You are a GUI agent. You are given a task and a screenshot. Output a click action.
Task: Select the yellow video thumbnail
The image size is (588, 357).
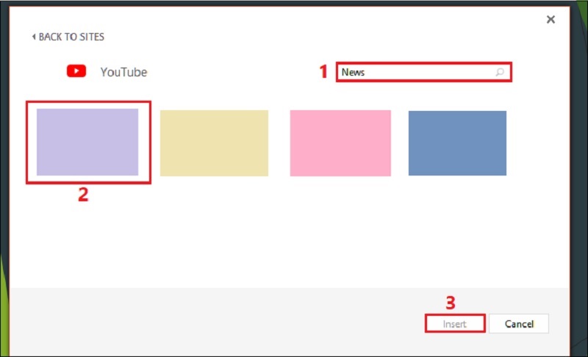(x=214, y=143)
